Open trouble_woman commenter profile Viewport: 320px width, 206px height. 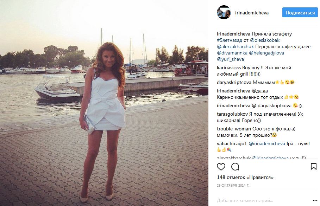tap(234, 129)
